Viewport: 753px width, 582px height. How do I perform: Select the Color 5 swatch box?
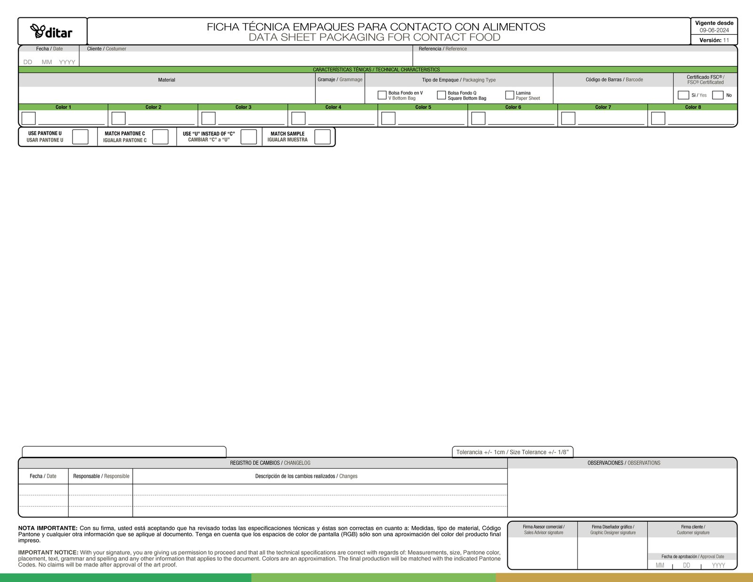pos(388,118)
